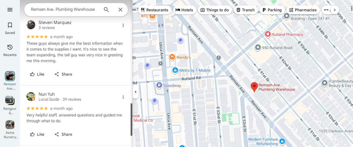Open more options for Nun Yuh's review

point(123,97)
